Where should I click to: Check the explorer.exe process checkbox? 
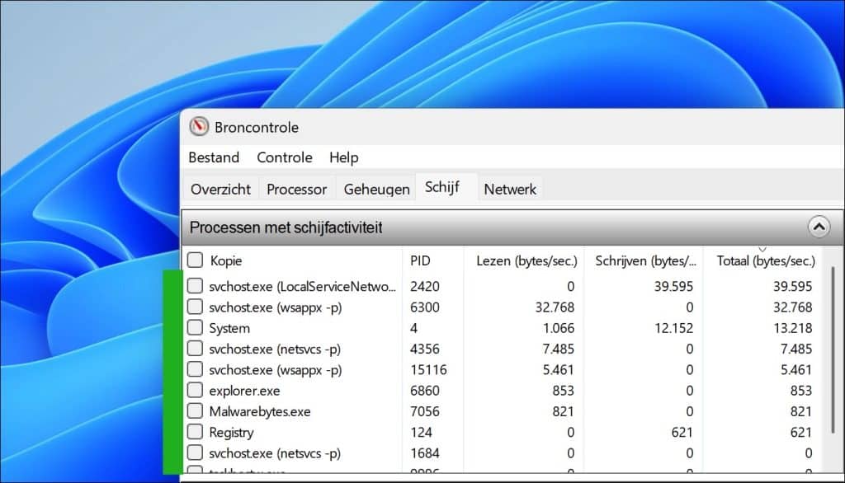click(195, 391)
